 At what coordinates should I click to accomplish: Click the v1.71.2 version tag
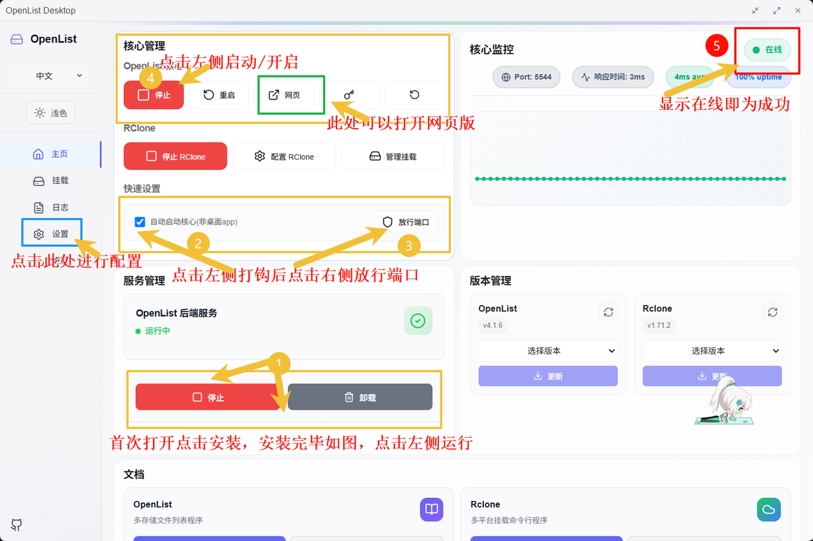(659, 325)
